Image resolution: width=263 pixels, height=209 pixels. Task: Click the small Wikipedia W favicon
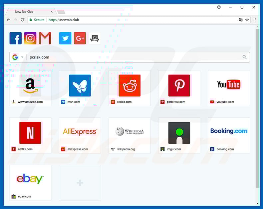coord(113,149)
